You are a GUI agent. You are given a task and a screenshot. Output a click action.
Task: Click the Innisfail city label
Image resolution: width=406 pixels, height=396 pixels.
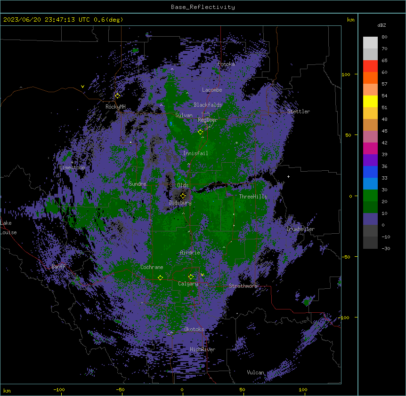(195, 153)
